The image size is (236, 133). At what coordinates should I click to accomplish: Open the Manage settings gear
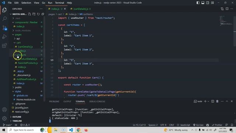[4, 118]
